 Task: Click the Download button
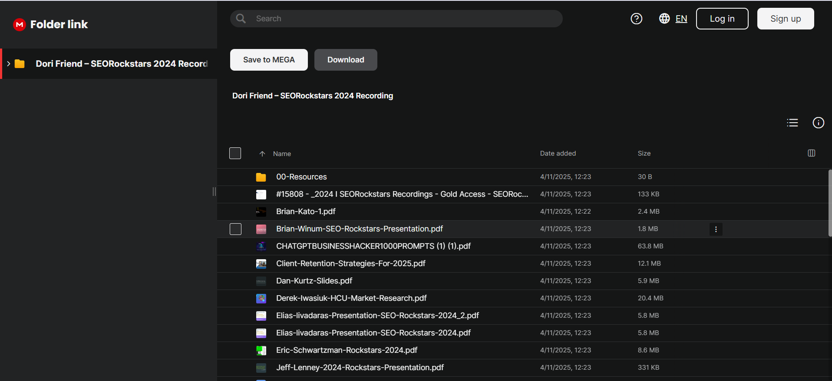[x=346, y=60]
